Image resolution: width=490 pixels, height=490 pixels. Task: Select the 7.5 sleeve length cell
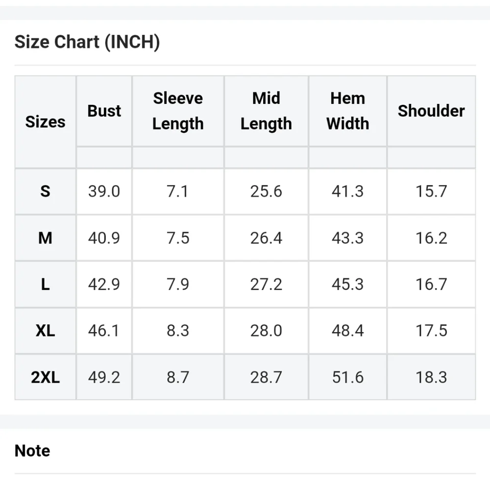(x=178, y=238)
